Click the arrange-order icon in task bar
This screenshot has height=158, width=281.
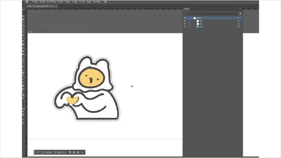(78, 152)
